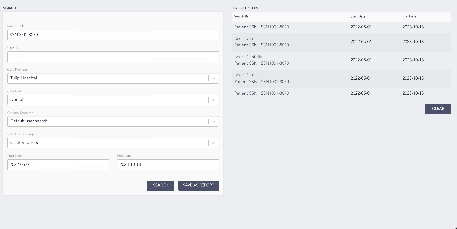Clear the search history

(438, 109)
